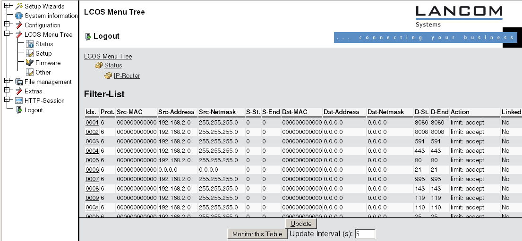522x241 pixels.
Task: Open Setup under LCOS Menu Tree
Action: click(43, 53)
